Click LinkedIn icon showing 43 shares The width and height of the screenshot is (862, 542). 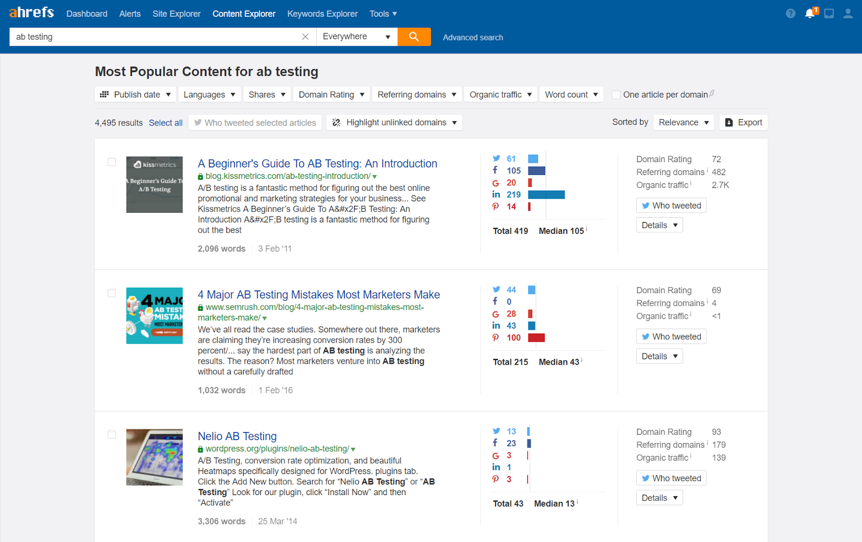pos(496,325)
